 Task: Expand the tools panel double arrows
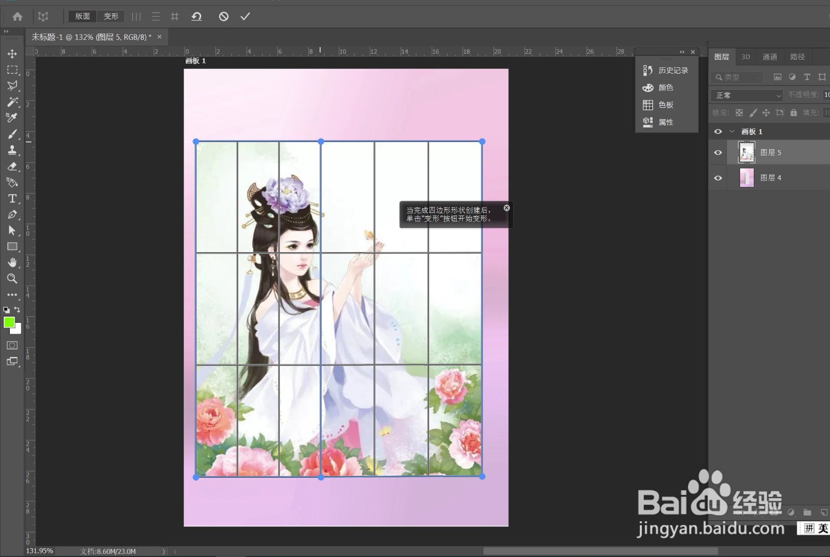pyautogui.click(x=6, y=32)
